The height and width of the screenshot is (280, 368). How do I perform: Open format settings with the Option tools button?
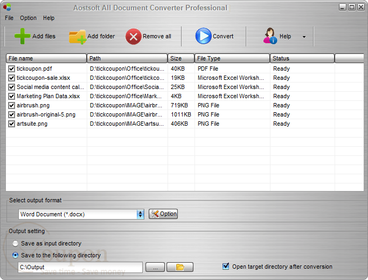[163, 214]
